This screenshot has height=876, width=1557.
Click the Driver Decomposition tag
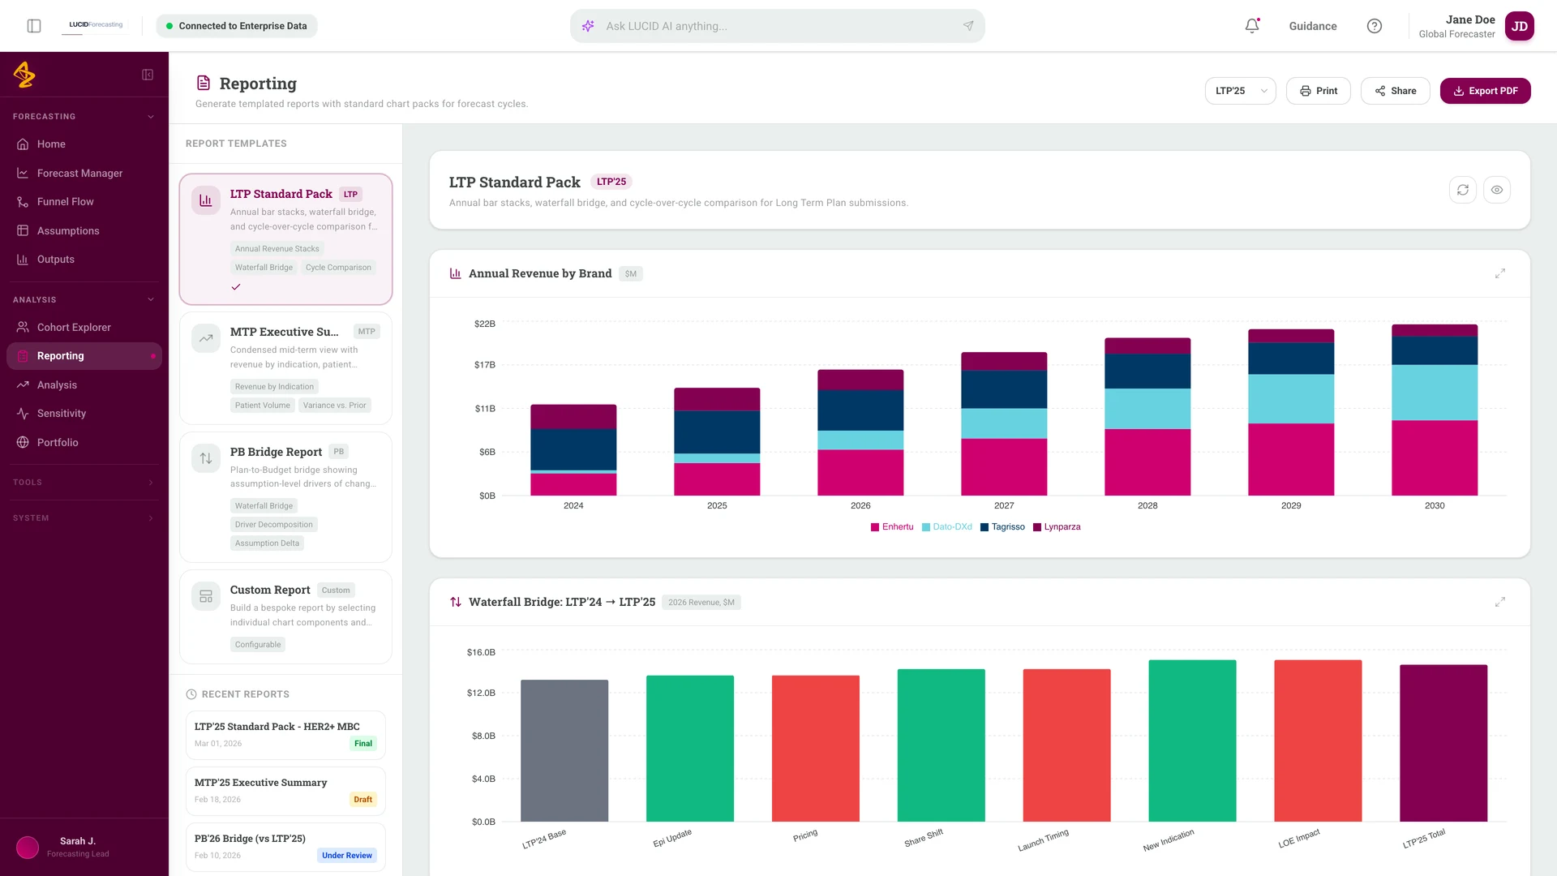(x=274, y=525)
